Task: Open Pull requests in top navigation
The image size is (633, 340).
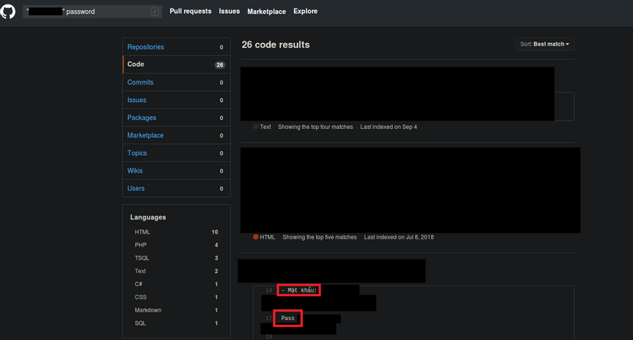Action: (x=190, y=12)
